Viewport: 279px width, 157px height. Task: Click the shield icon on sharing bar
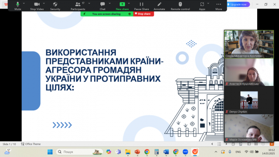[x=129, y=14]
